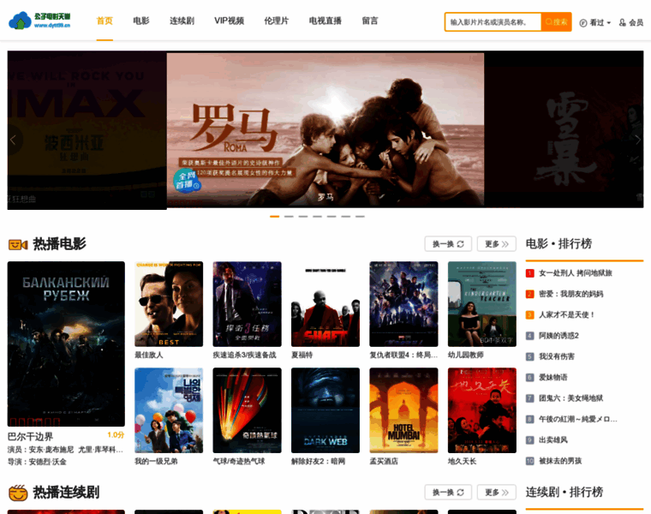Click the 我的一级兄弟 title link
The width and height of the screenshot is (651, 514).
[156, 461]
